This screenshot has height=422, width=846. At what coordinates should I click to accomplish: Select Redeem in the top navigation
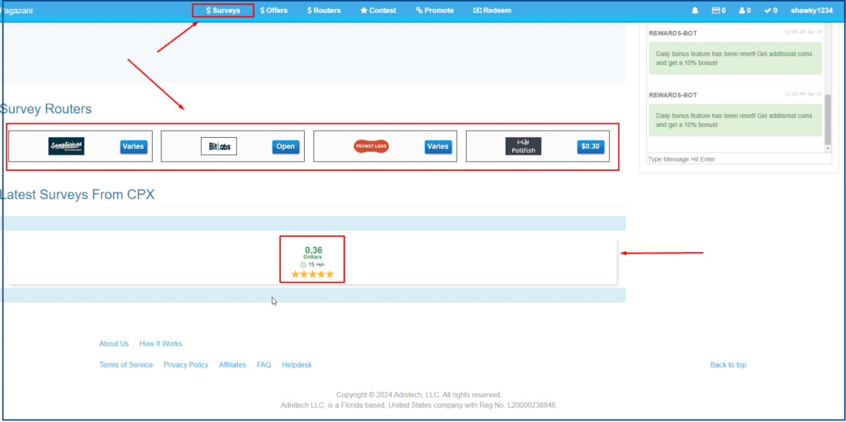(492, 11)
